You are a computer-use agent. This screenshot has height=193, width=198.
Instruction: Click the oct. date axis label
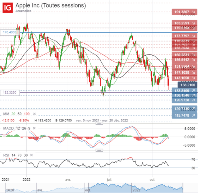pyautogui.click(x=152, y=180)
